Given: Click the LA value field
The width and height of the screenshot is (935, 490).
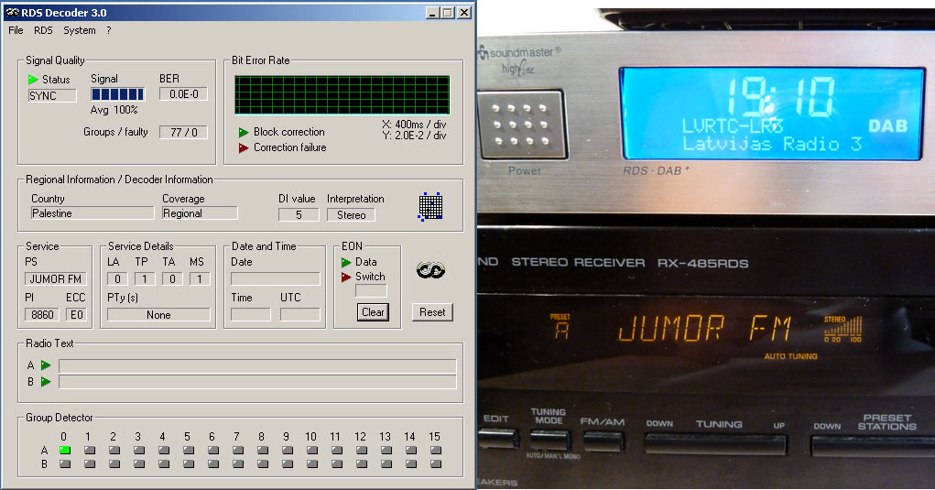Looking at the screenshot, I should (x=117, y=278).
